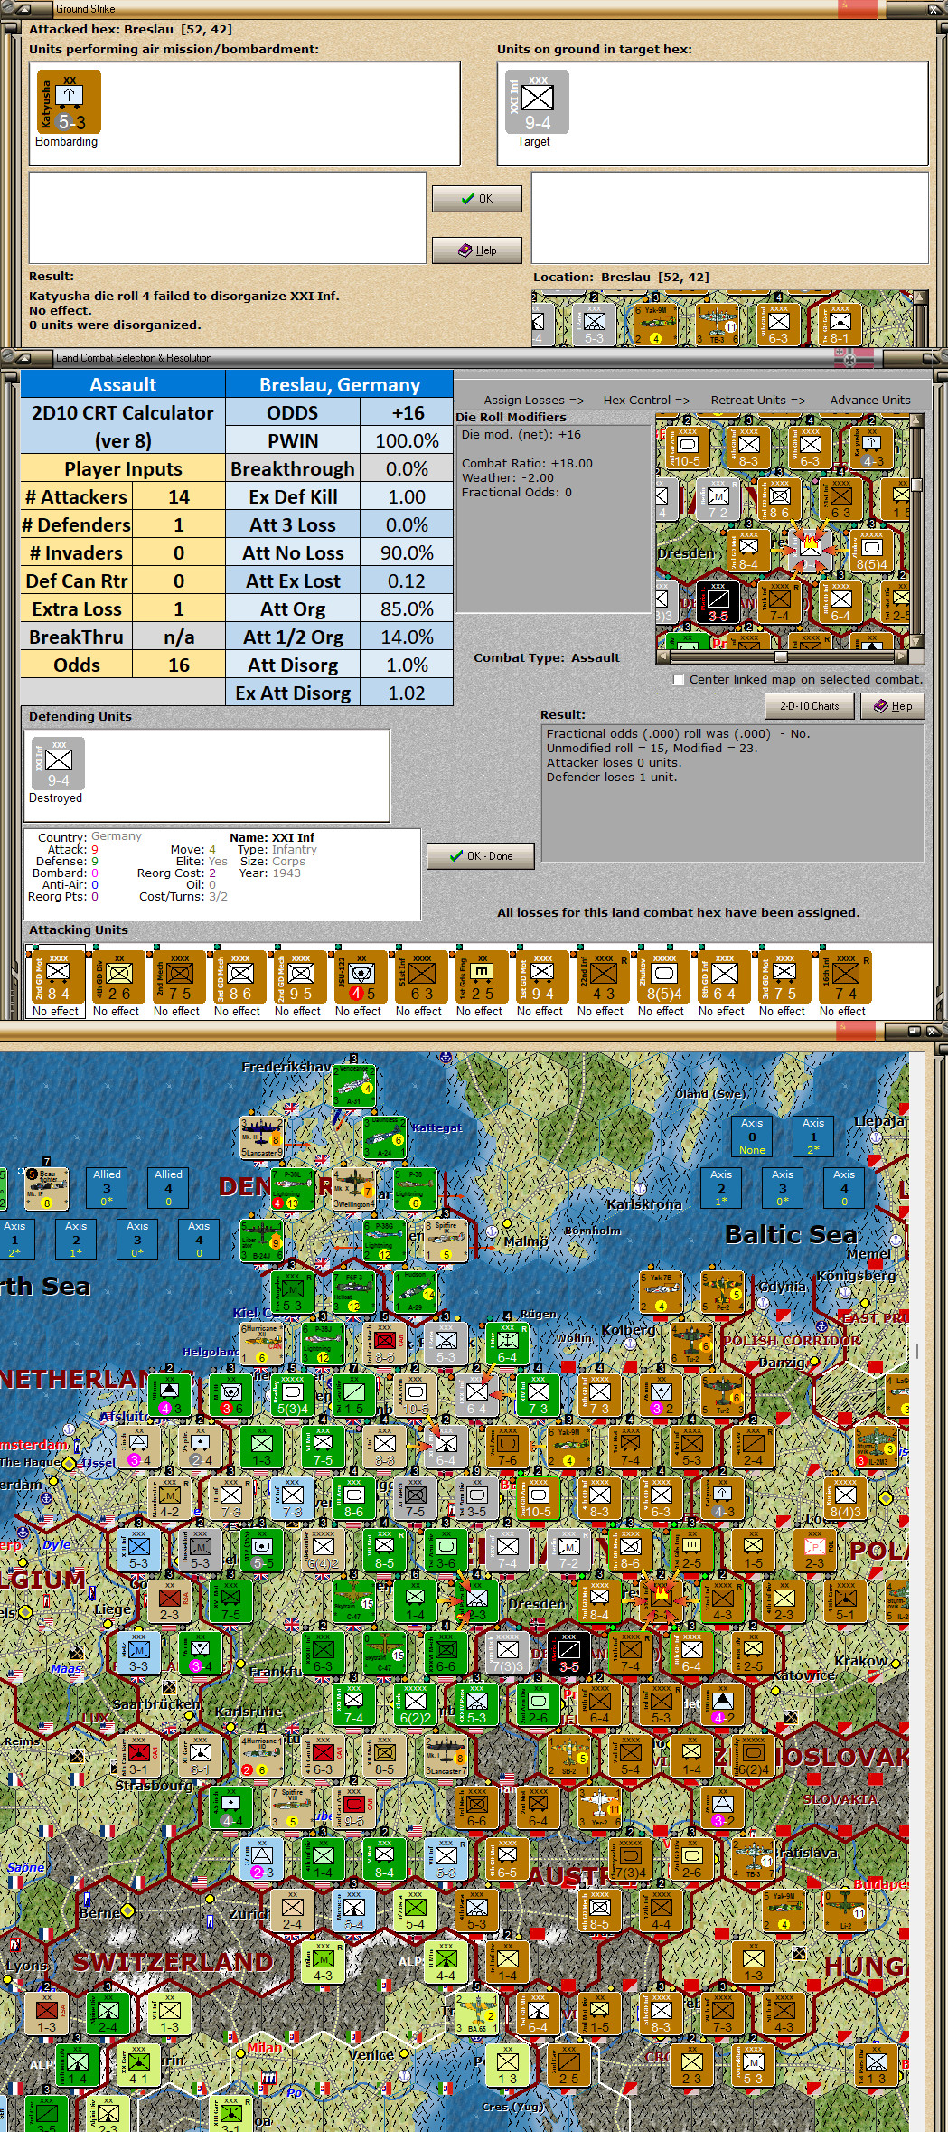The height and width of the screenshot is (2132, 948).
Task: Click scroll-left arrow of combat minimap
Action: (662, 657)
